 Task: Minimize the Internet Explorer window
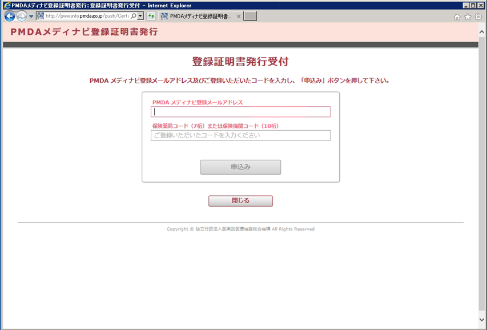[466, 5]
